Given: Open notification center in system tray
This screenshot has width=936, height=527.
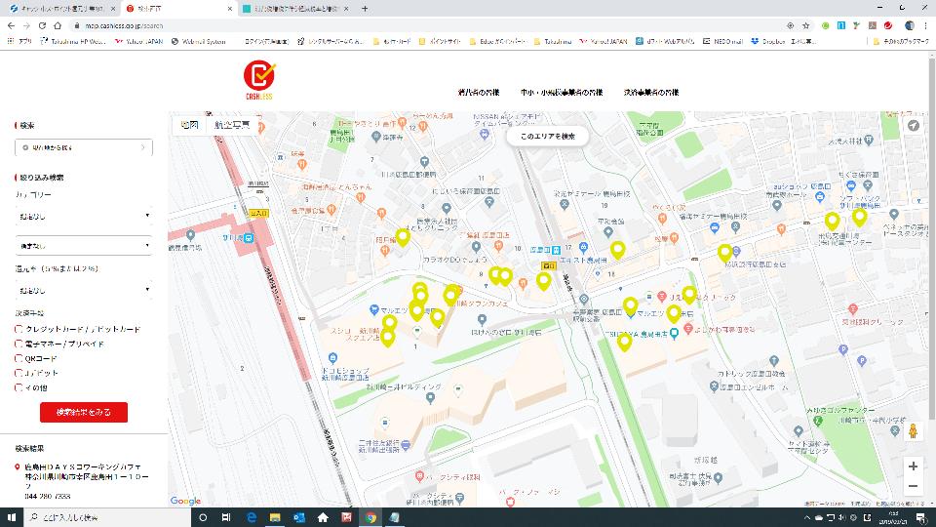Looking at the screenshot, I should pyautogui.click(x=921, y=517).
